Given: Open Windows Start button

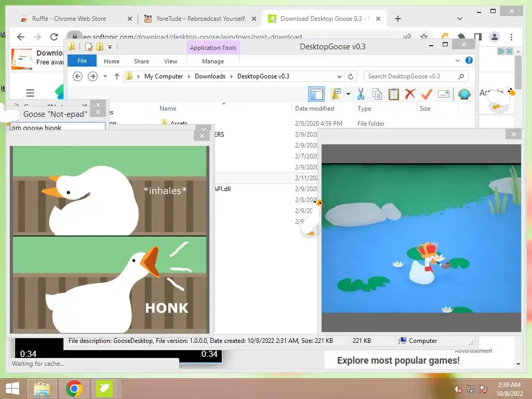Looking at the screenshot, I should (12, 389).
